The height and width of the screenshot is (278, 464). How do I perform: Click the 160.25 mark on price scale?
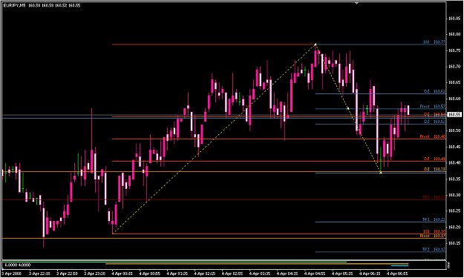(x=454, y=211)
